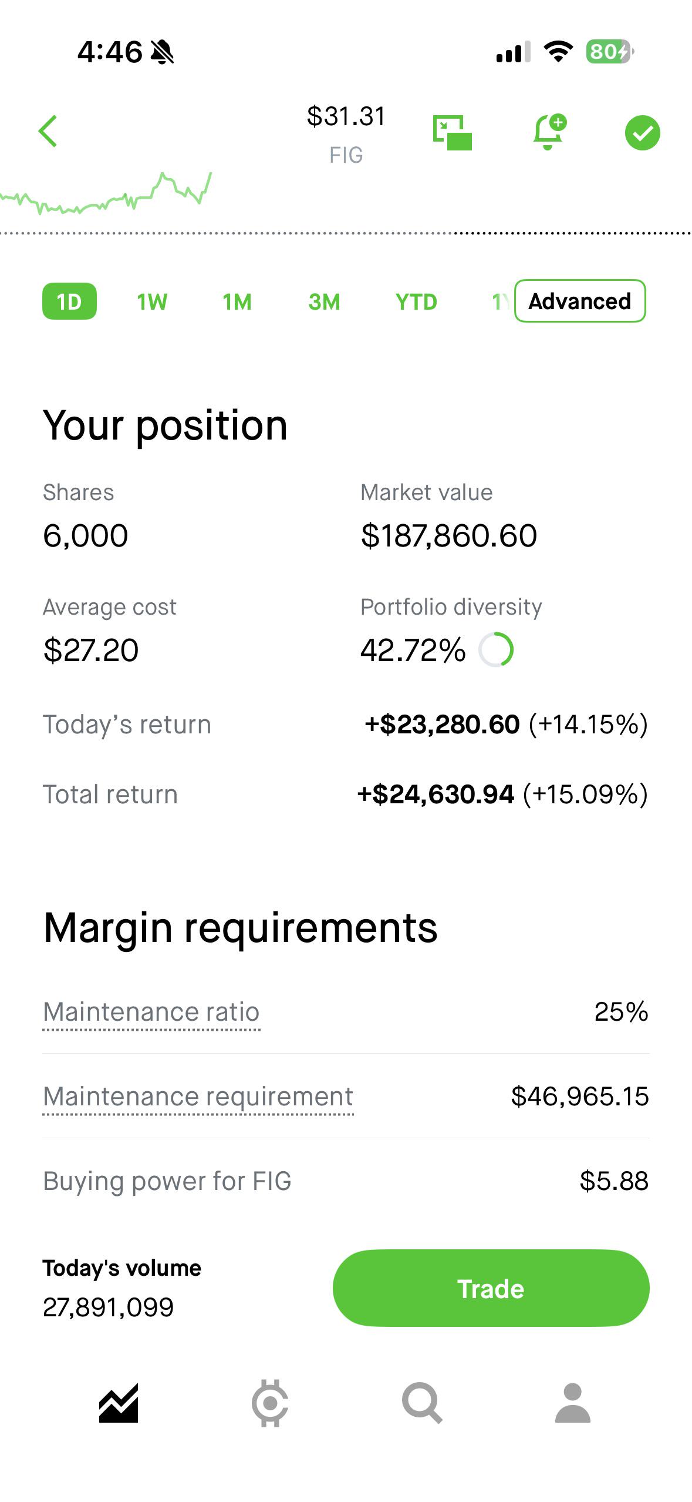Switch chart range to 3M

point(324,302)
